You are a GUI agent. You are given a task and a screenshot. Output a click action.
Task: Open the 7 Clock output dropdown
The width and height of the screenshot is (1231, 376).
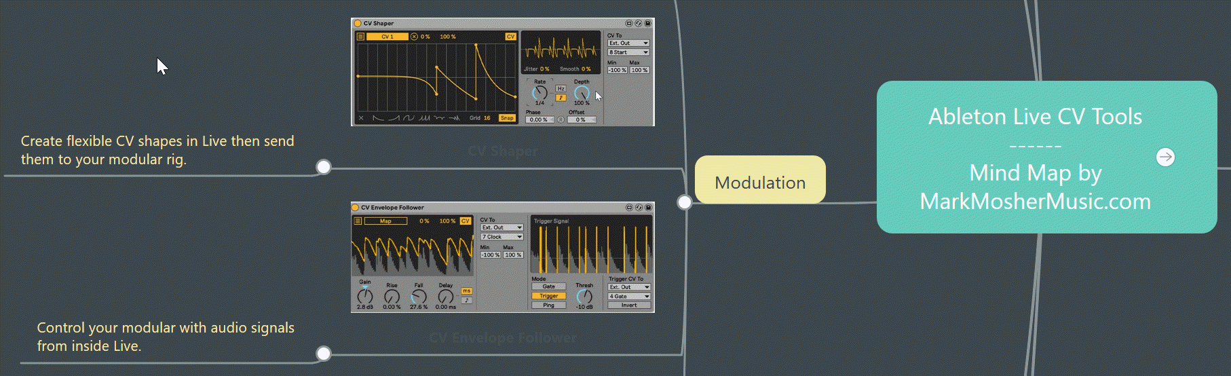point(501,237)
